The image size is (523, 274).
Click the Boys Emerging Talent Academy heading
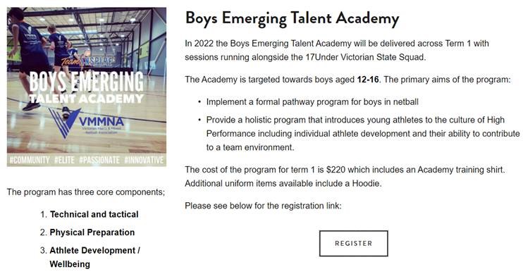[x=293, y=18]
